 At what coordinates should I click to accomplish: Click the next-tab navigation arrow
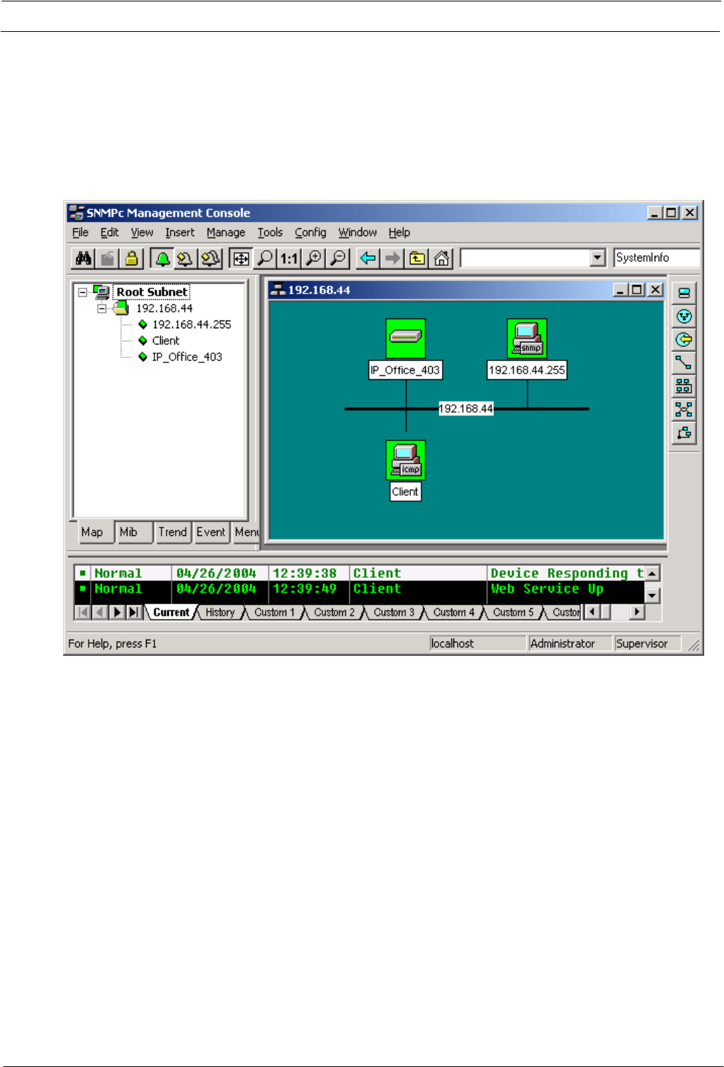click(117, 612)
